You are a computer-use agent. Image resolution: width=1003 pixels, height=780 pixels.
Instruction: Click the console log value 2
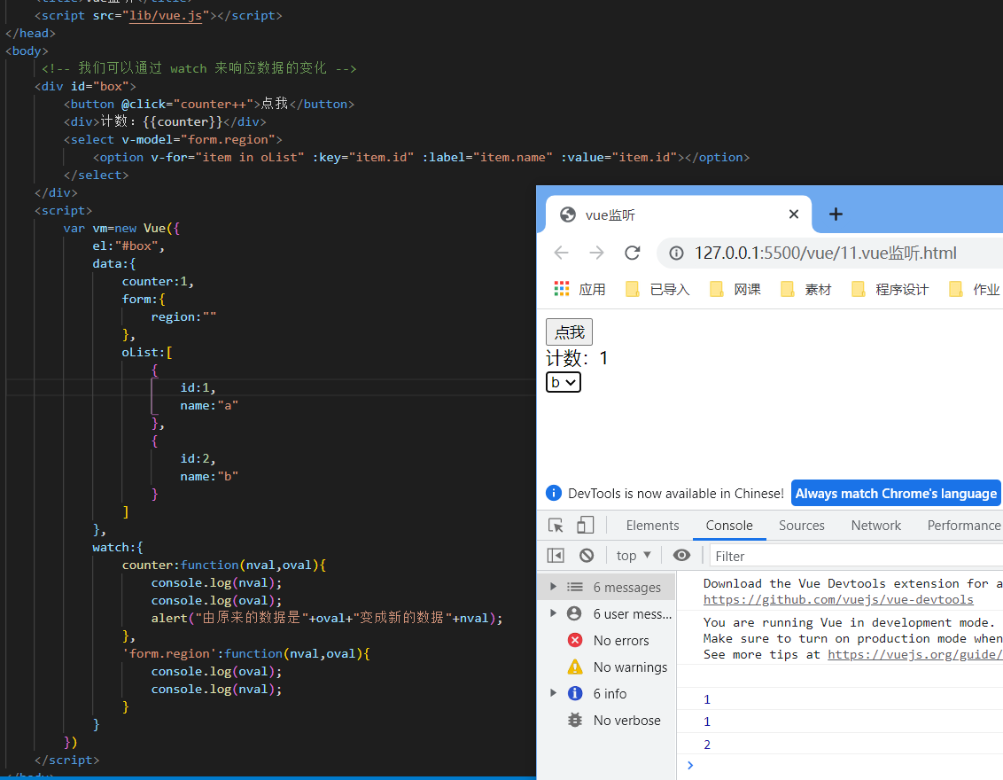click(x=707, y=745)
